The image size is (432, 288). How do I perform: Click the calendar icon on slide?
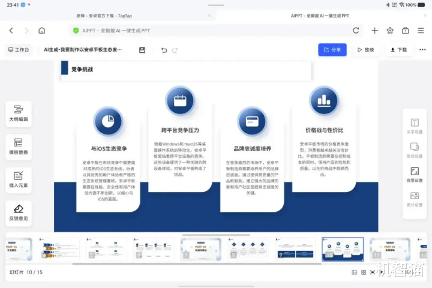[x=180, y=101]
